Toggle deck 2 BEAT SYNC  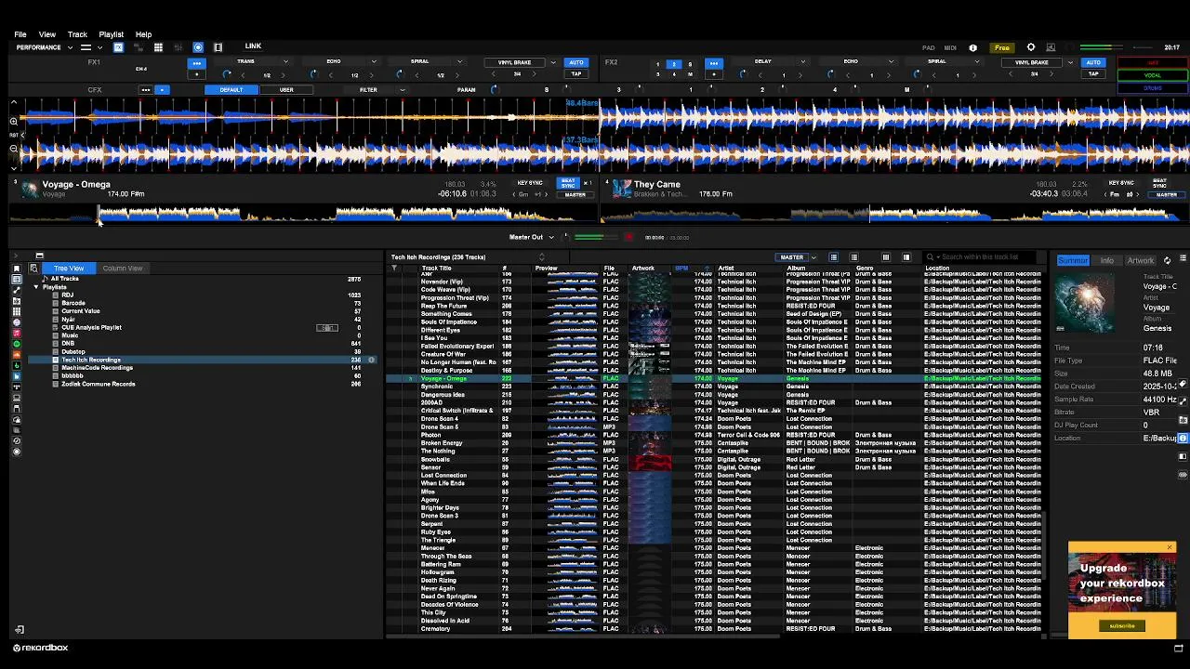1159,183
